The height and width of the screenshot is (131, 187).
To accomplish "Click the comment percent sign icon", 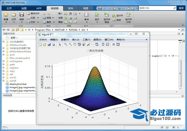I will pos(66,18).
